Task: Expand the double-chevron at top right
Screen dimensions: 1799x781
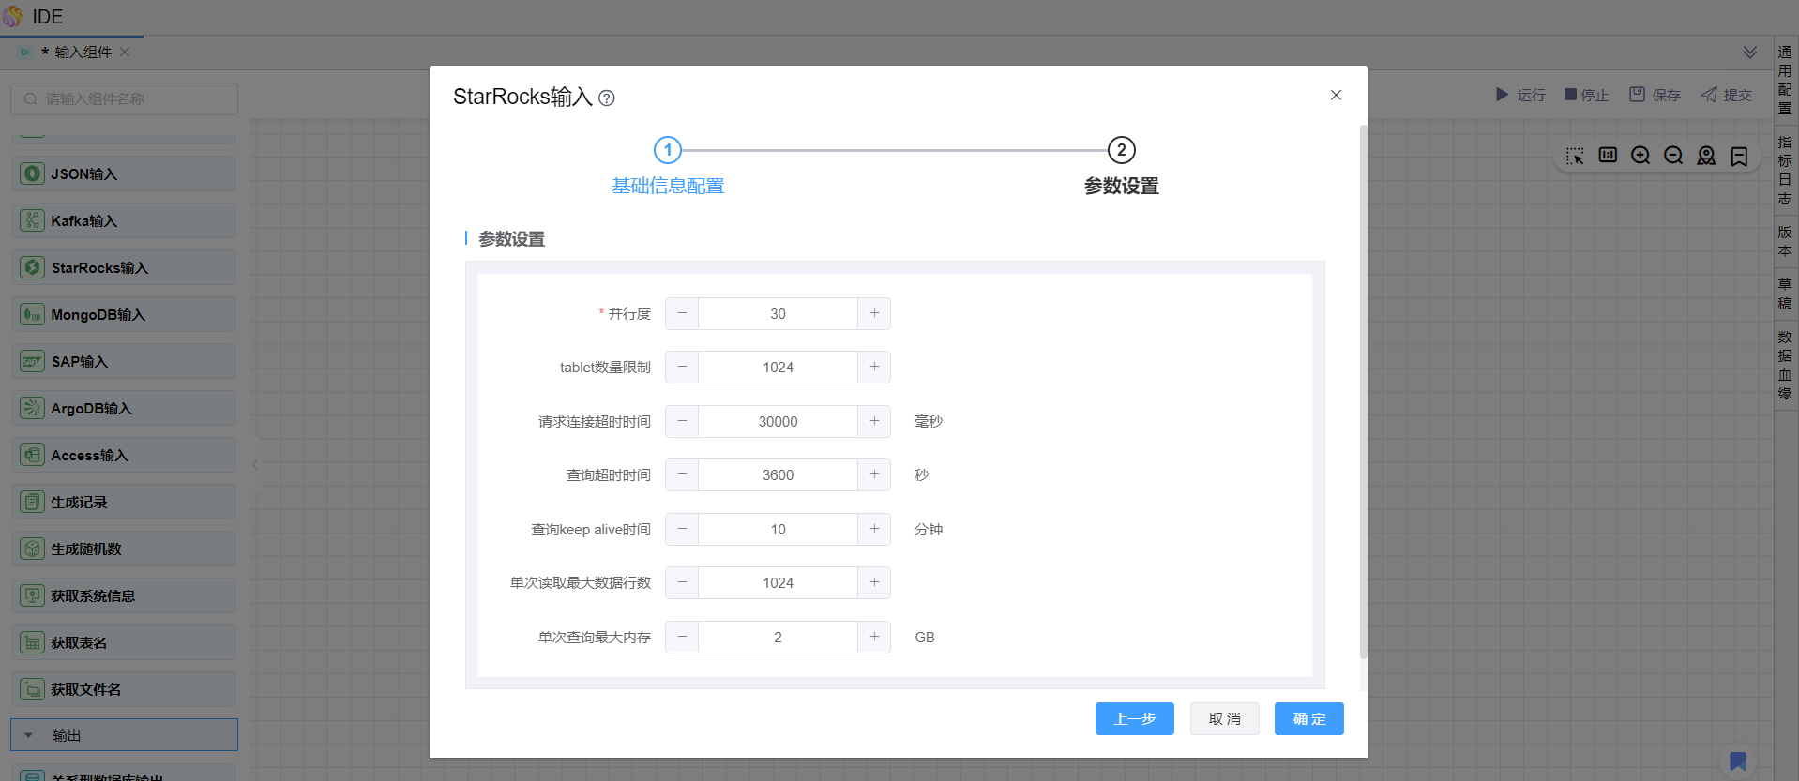Action: [1749, 53]
